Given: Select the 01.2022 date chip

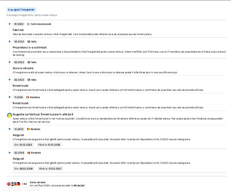Looking at the screenshot, I should (x=19, y=24).
